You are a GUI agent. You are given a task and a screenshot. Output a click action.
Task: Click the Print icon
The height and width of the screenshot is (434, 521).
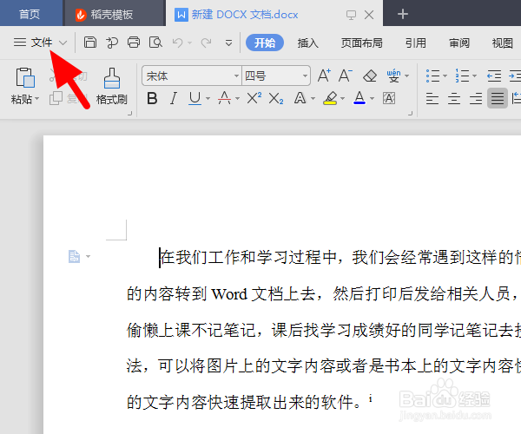pyautogui.click(x=134, y=43)
